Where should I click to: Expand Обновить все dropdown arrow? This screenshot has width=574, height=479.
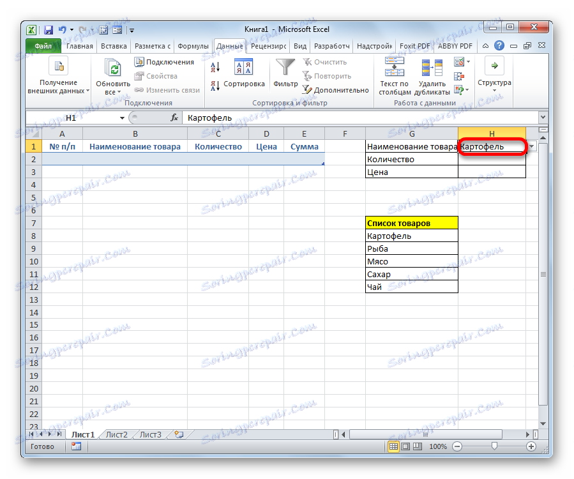pos(119,92)
